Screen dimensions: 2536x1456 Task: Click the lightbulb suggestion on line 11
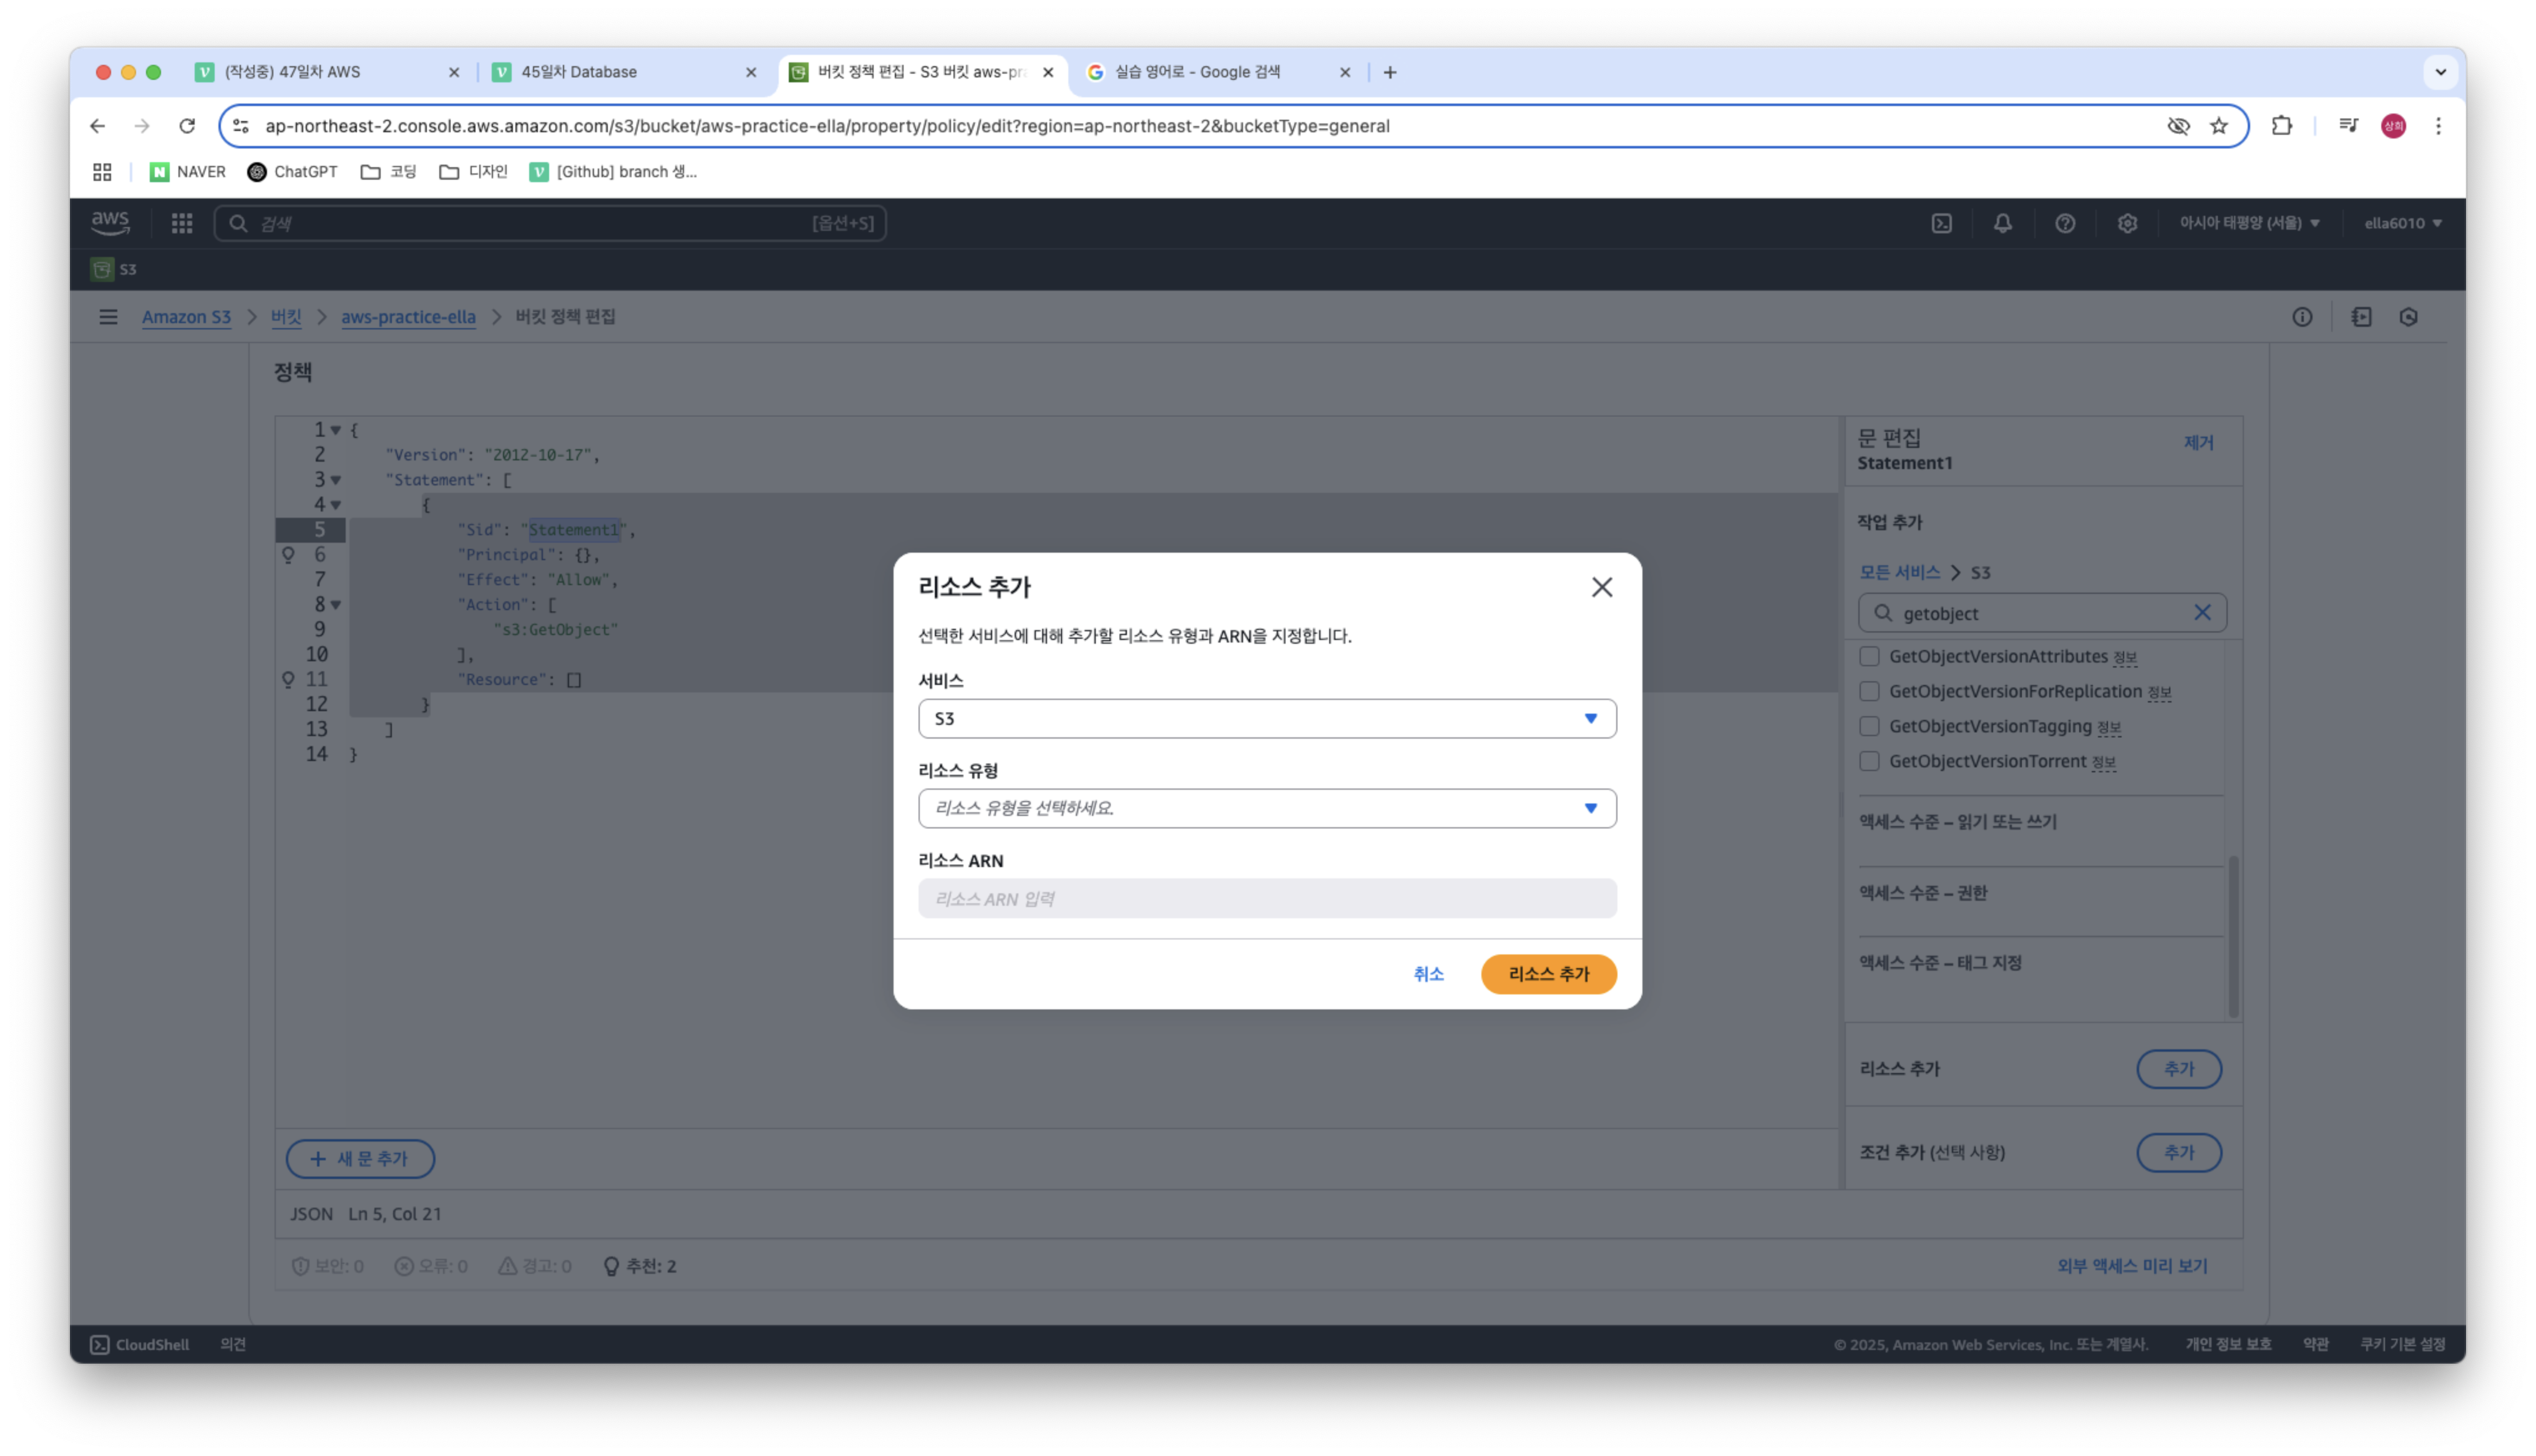[x=288, y=680]
